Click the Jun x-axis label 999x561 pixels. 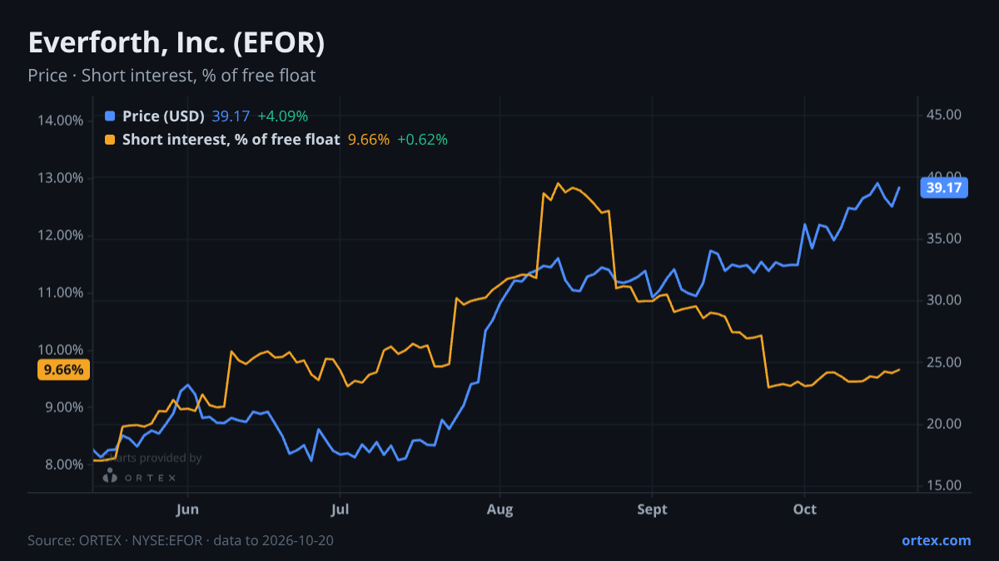point(188,509)
